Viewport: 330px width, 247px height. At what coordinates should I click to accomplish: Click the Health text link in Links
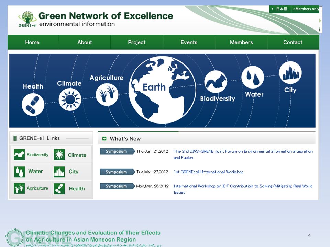77,189
